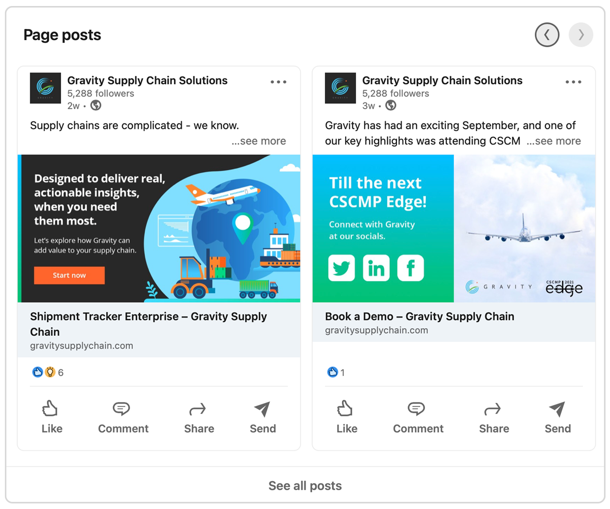610x509 pixels.
Task: Click company name on the 2w post
Action: point(147,80)
